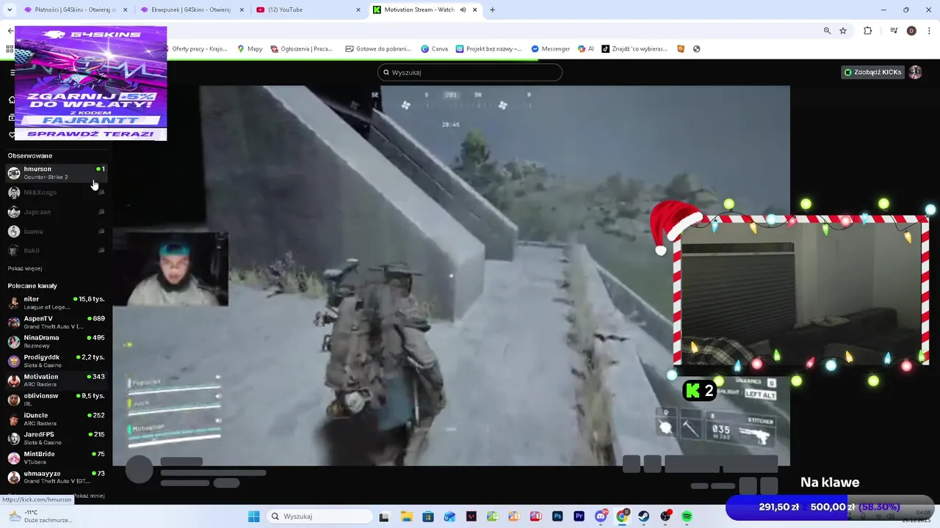Open the isamu followed channel
This screenshot has width=940, height=528.
[x=56, y=231]
